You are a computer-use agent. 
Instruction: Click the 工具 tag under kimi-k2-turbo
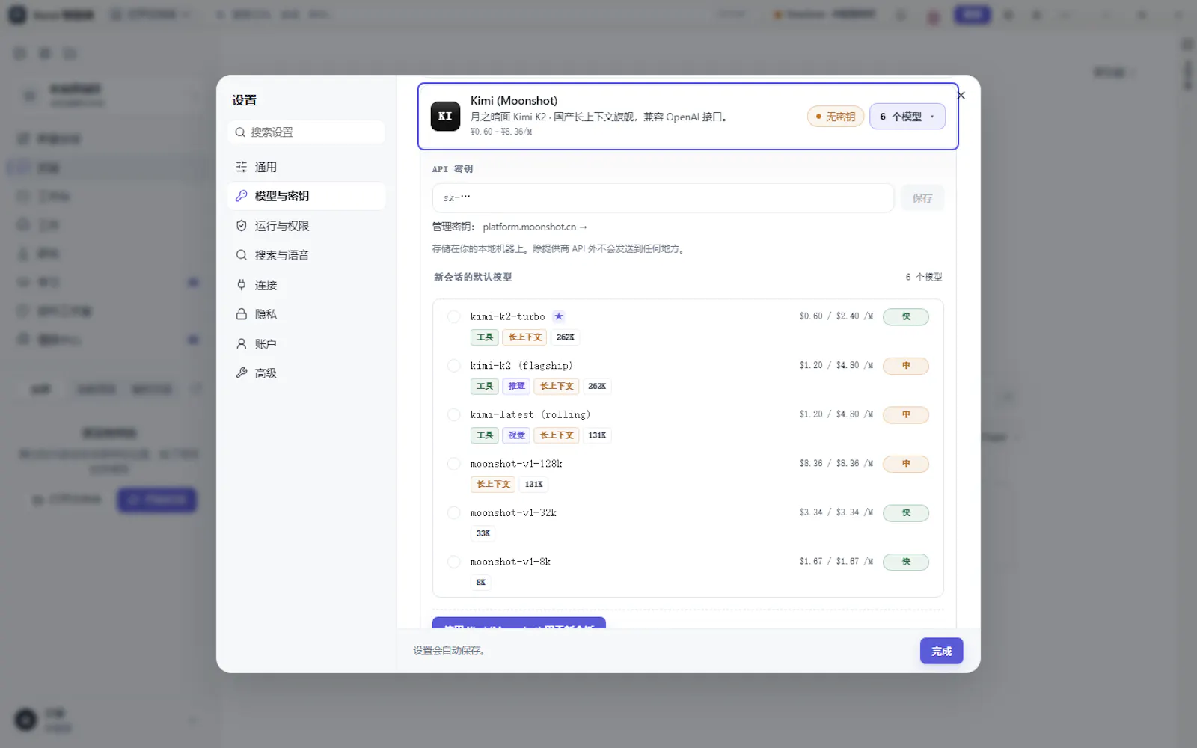pos(485,337)
